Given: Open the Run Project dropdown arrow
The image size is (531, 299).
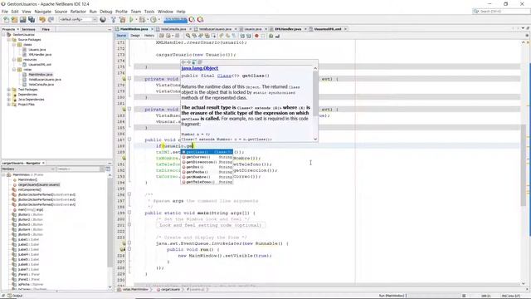Looking at the screenshot, I should point(136,20).
